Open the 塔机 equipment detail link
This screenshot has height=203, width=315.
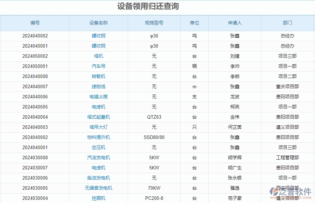[x=98, y=56]
